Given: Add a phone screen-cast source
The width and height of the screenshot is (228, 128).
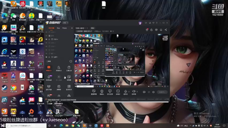Looking at the screenshot, I should (x=110, y=92).
